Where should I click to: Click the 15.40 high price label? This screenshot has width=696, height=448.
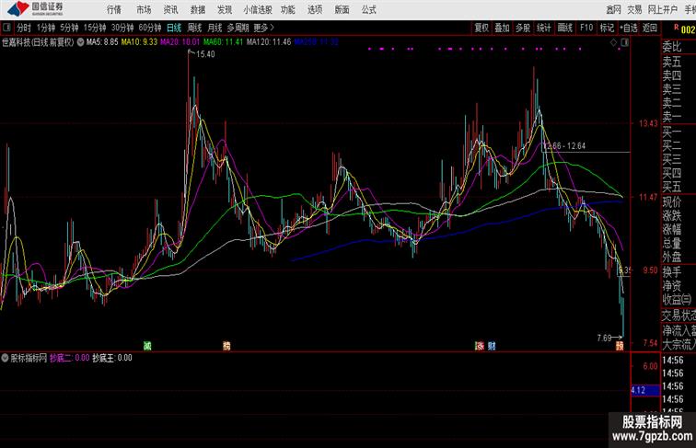205,55
